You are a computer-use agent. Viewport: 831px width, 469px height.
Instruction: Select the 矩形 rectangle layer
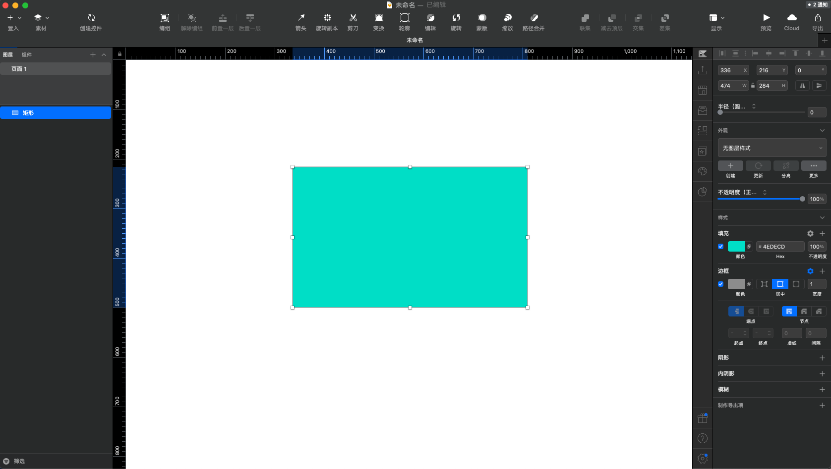coord(56,113)
